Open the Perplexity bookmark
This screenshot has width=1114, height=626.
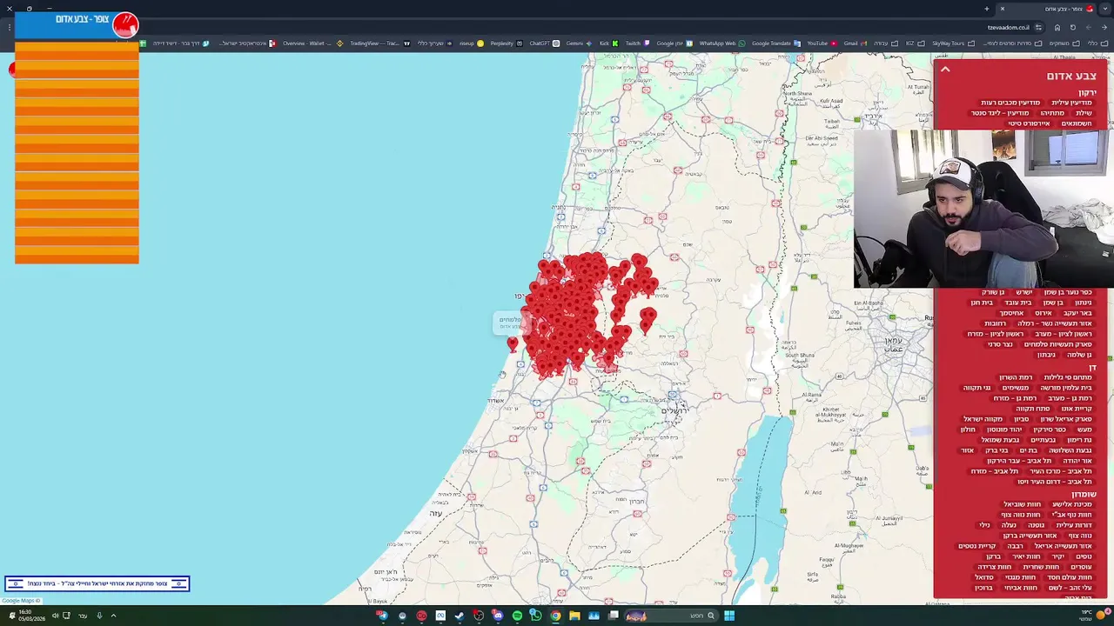point(507,43)
